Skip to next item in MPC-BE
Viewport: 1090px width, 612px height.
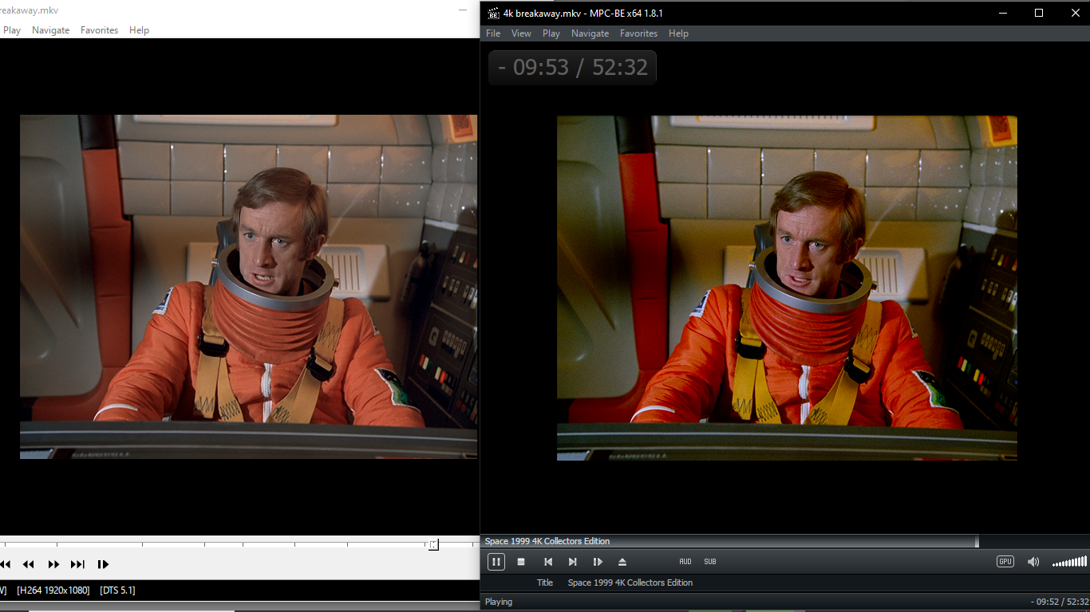coord(572,562)
